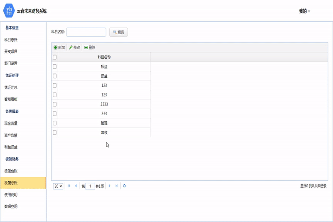Go to next page arrow
The height and width of the screenshot is (222, 333).
coord(110,186)
